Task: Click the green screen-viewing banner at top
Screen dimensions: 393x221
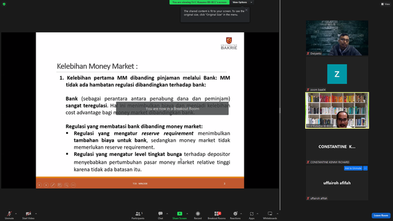Action: click(x=199, y=2)
